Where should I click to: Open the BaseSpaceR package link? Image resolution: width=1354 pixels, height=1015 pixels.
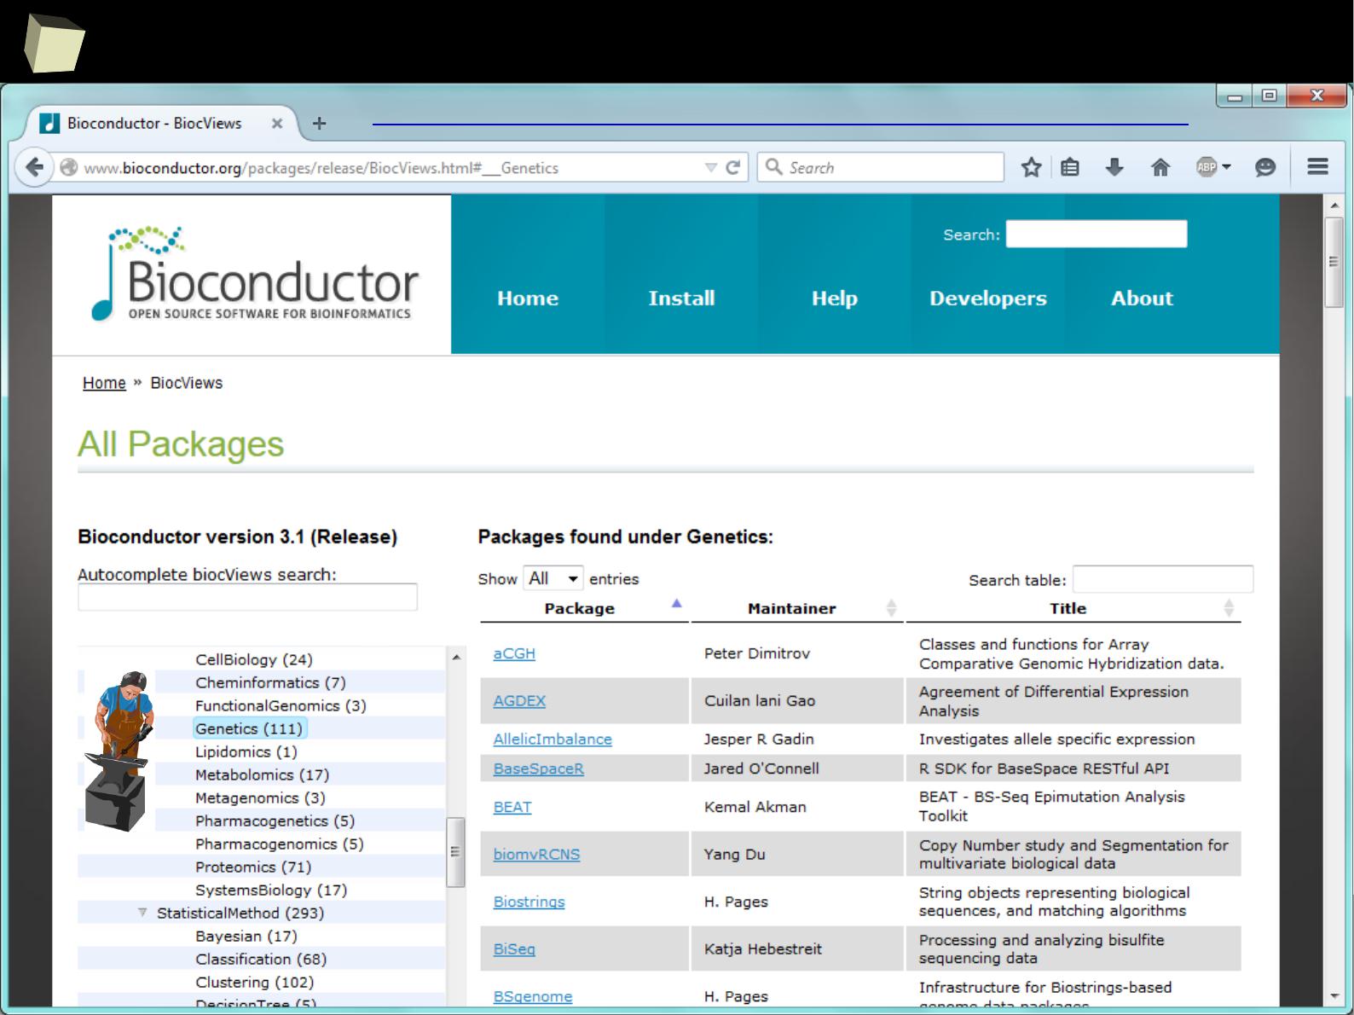[539, 768]
